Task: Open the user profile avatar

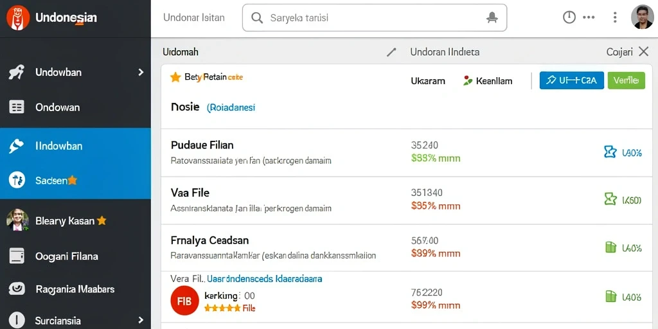Action: [642, 17]
